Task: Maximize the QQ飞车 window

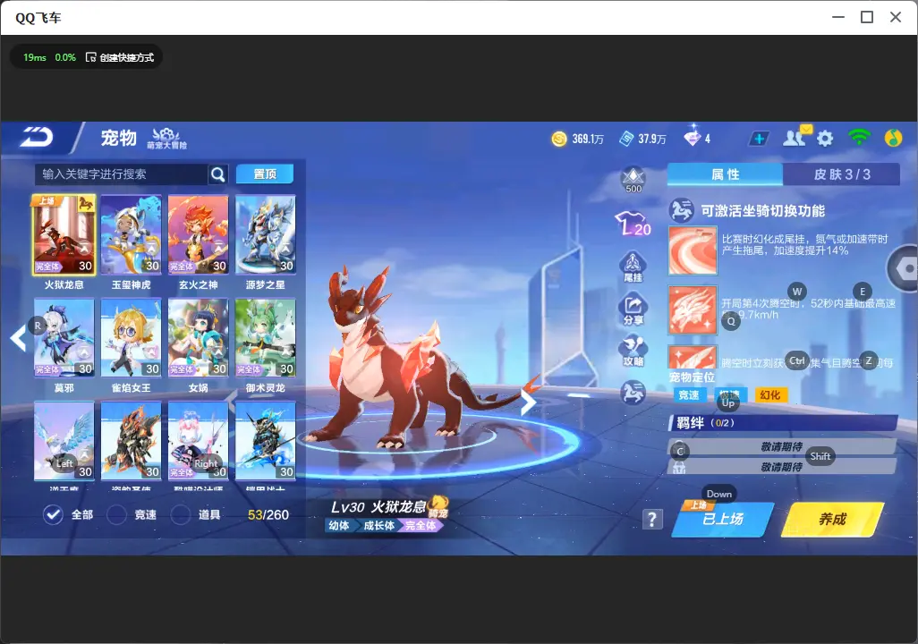Action: coord(867,18)
